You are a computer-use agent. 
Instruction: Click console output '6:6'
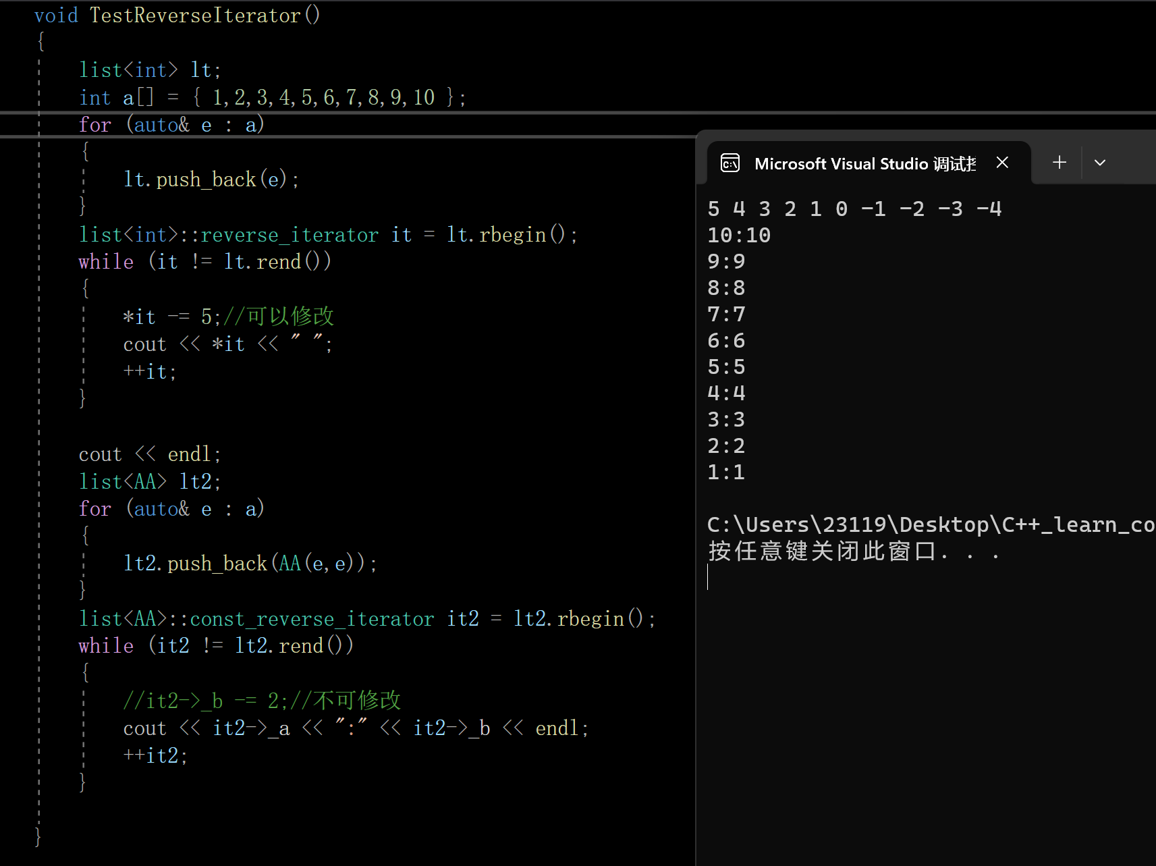click(726, 341)
